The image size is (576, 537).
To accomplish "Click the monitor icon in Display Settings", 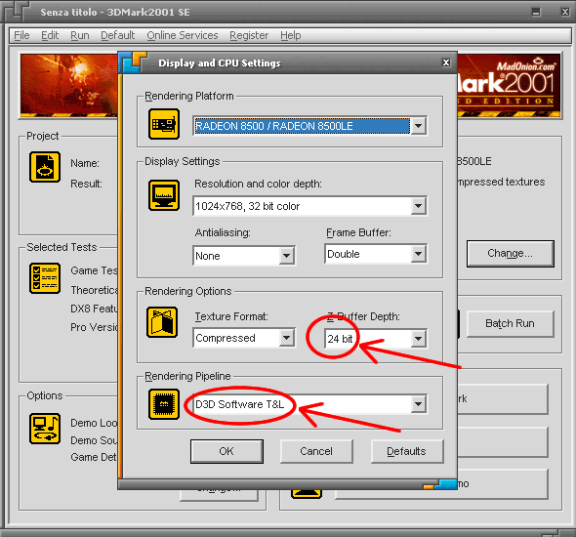I will [164, 195].
